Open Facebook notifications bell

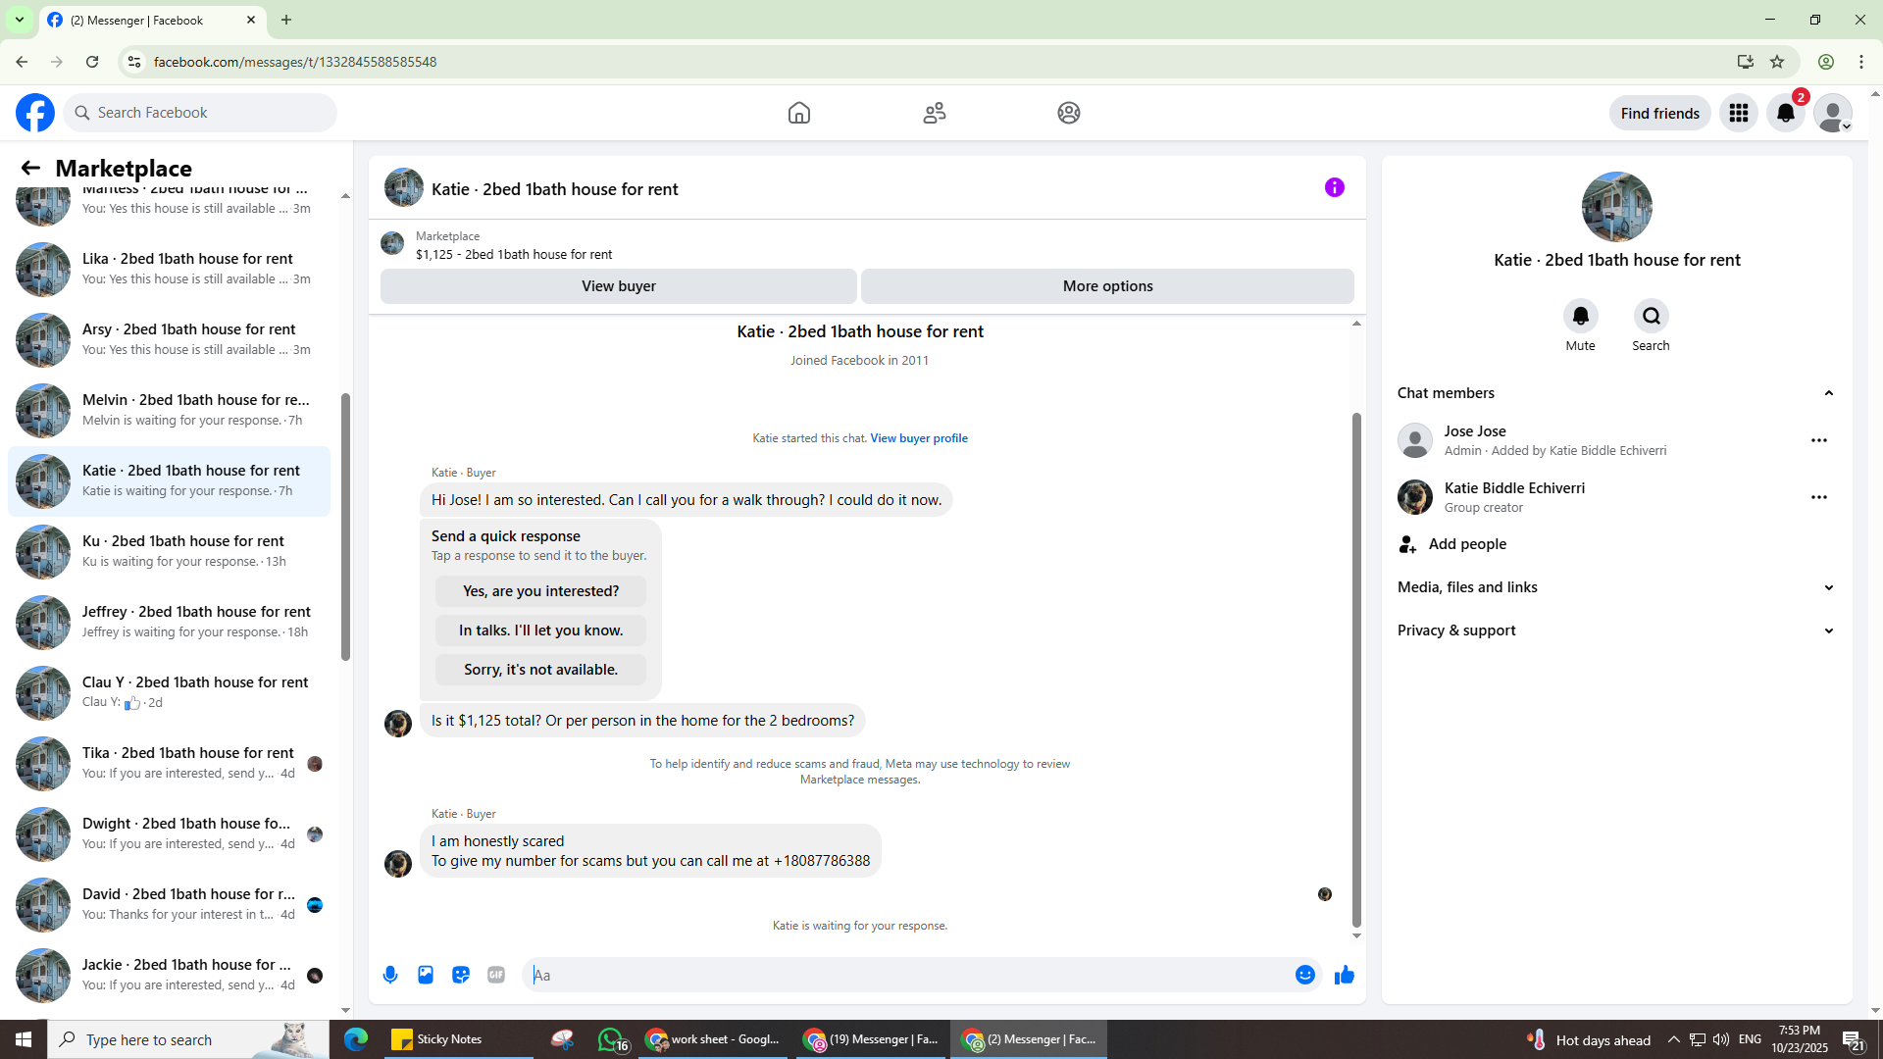click(1785, 113)
